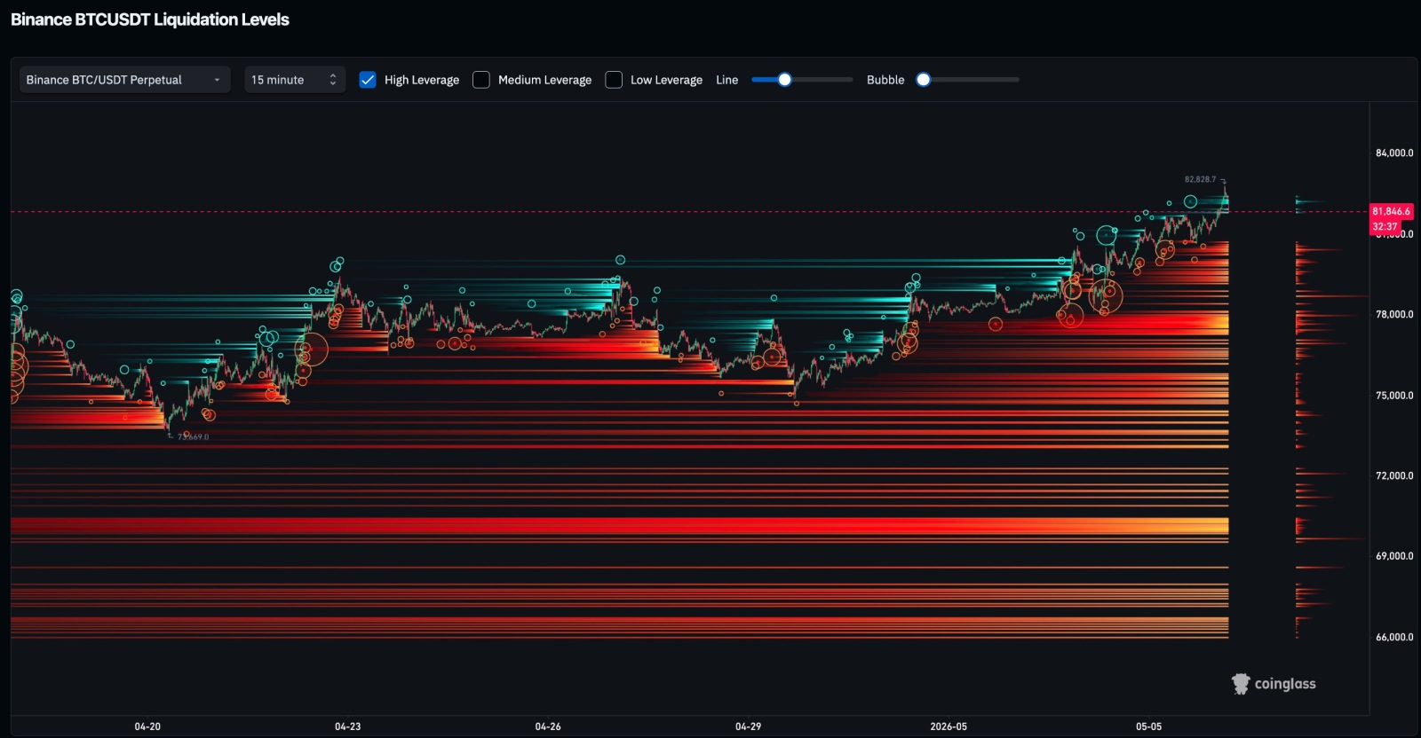Click the 04-20 date axis label
1421x738 pixels.
pos(147,726)
